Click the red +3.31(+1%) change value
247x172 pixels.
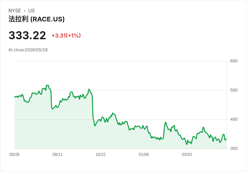tap(66, 36)
